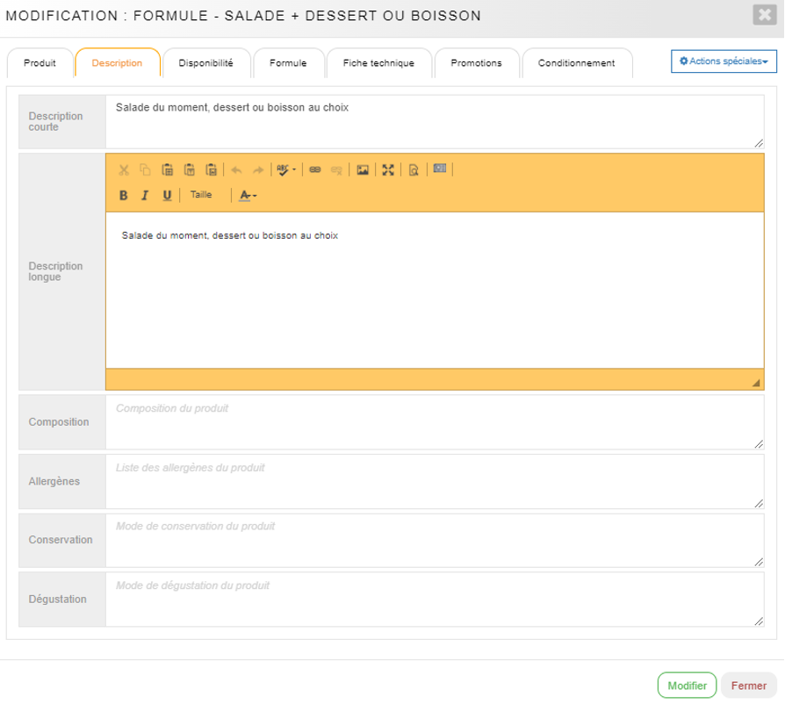Insert an image via the picture icon
The height and width of the screenshot is (704, 785).
point(363,170)
